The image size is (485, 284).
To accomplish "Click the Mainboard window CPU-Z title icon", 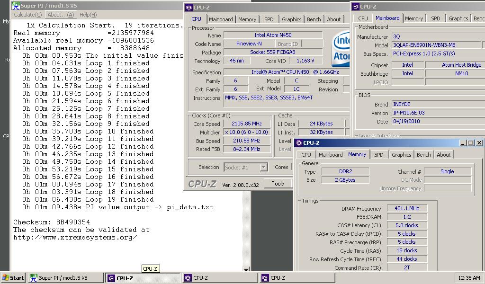I will 356,7.
